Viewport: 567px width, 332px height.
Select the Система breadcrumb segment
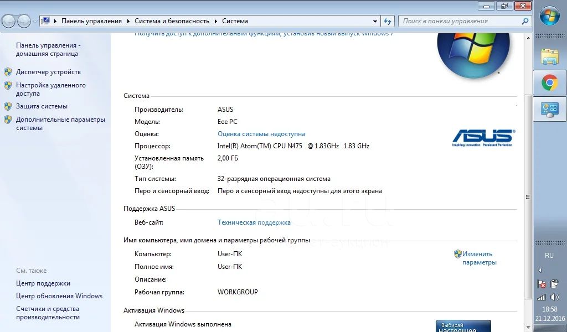235,21
